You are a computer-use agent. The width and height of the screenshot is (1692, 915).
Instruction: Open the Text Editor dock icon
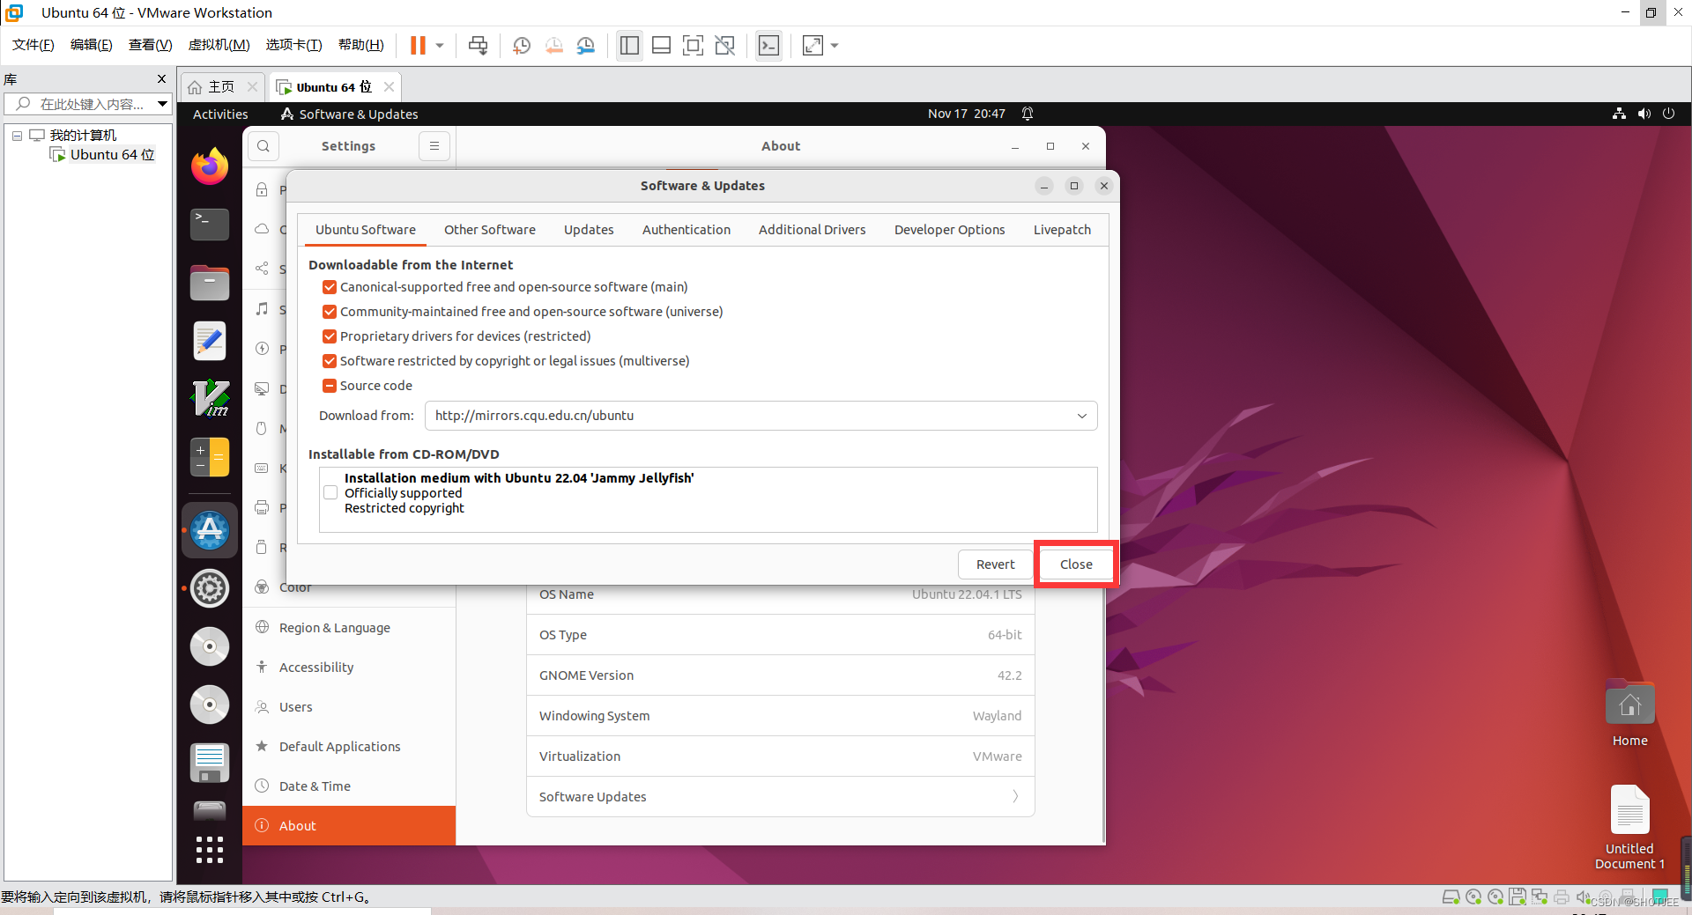[210, 341]
